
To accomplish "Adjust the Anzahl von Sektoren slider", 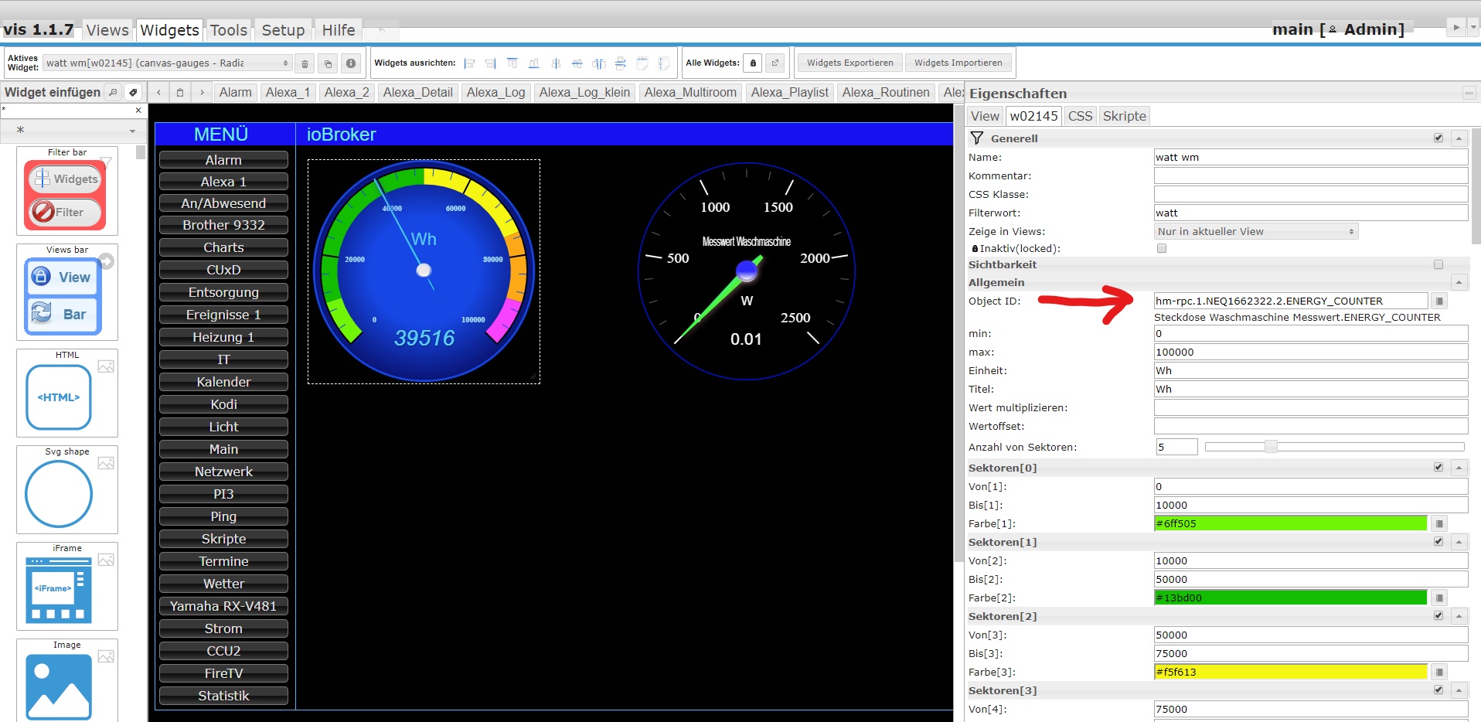I will [1271, 447].
